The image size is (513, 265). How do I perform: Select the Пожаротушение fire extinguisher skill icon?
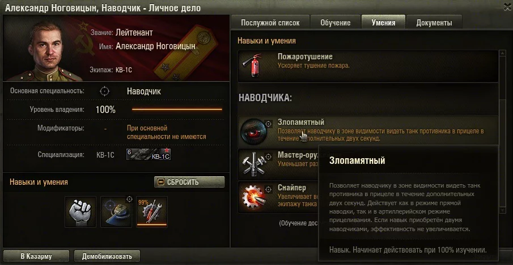(252, 66)
